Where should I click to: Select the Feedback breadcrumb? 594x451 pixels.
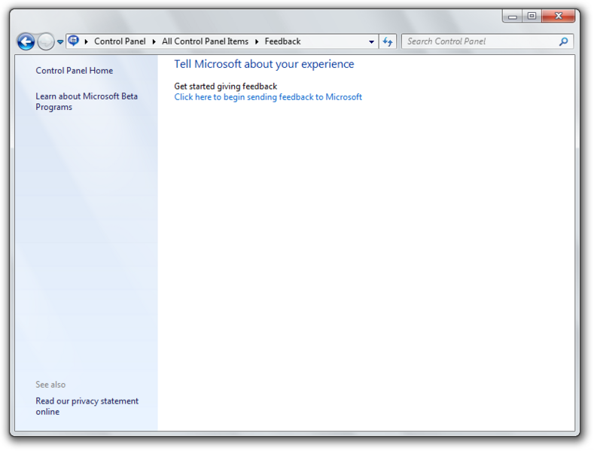(282, 41)
